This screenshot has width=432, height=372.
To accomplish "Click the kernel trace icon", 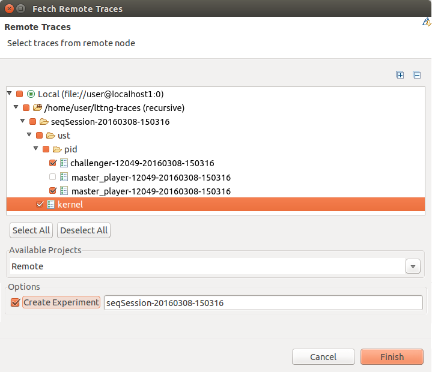I will click(50, 205).
